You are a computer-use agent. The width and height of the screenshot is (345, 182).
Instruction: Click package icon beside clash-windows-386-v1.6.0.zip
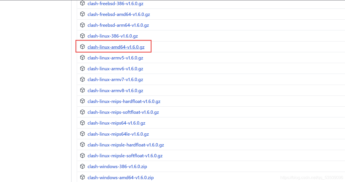click(x=82, y=166)
